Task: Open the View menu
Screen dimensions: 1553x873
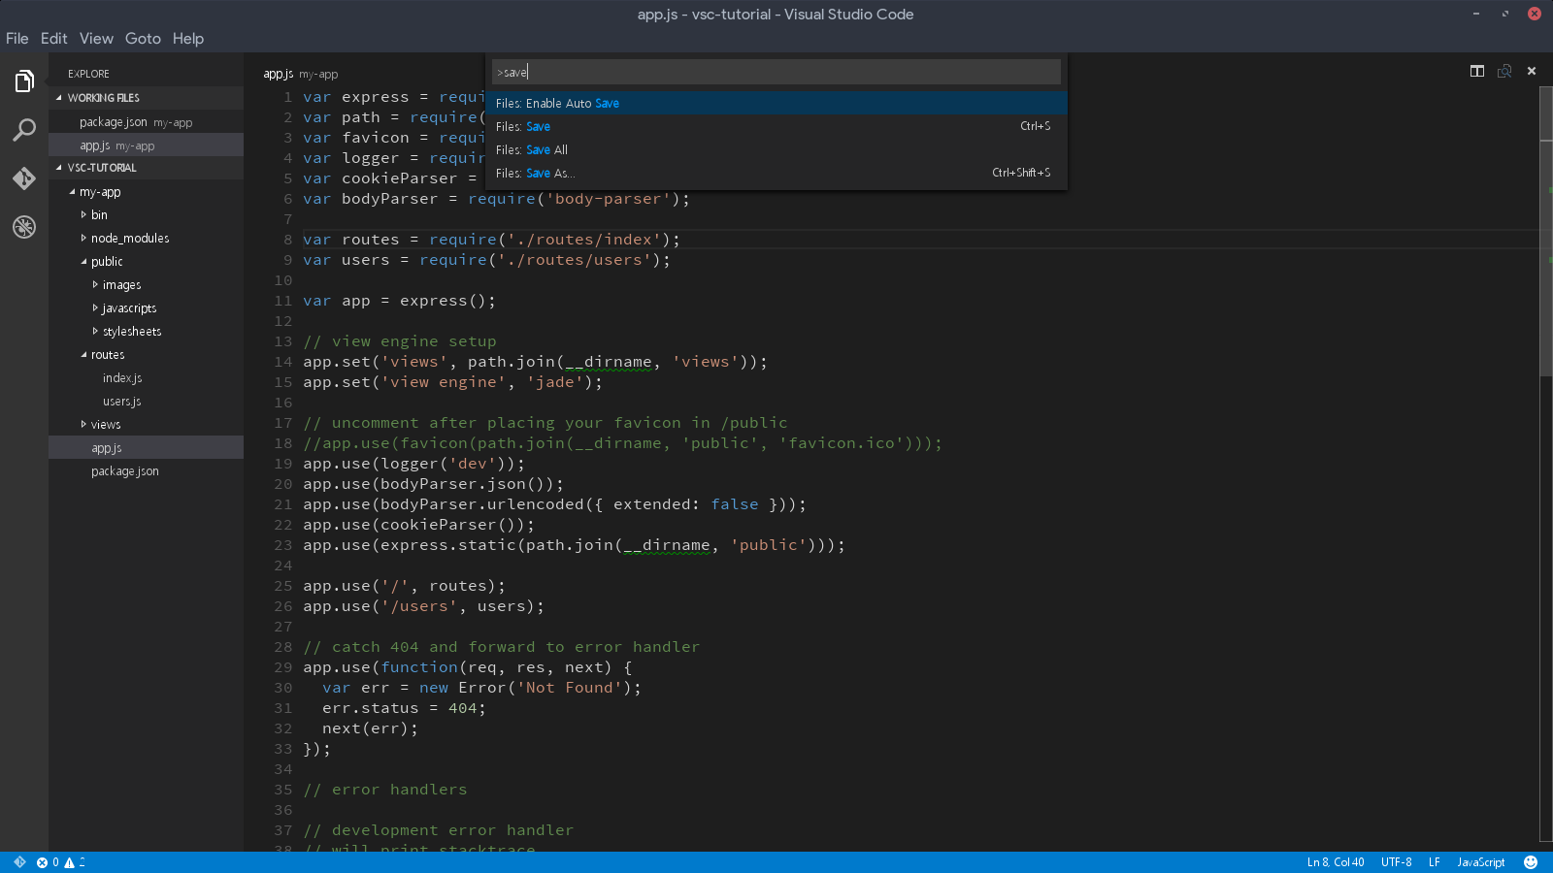Action: (96, 39)
